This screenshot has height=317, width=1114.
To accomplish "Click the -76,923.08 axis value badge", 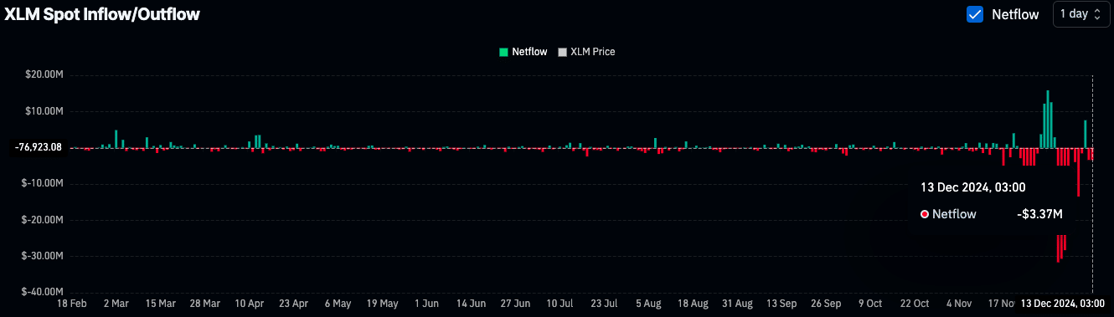I will 39,147.
